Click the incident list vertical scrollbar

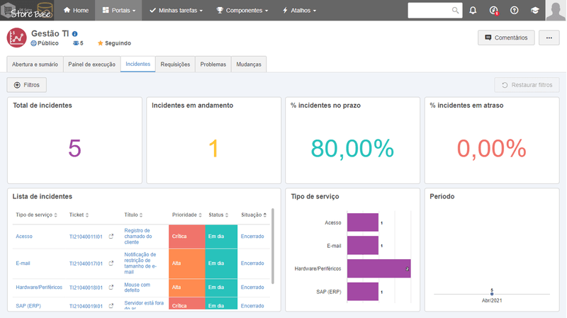273,246
